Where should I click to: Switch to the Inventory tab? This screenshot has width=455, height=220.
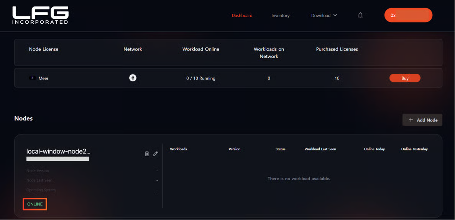point(280,16)
